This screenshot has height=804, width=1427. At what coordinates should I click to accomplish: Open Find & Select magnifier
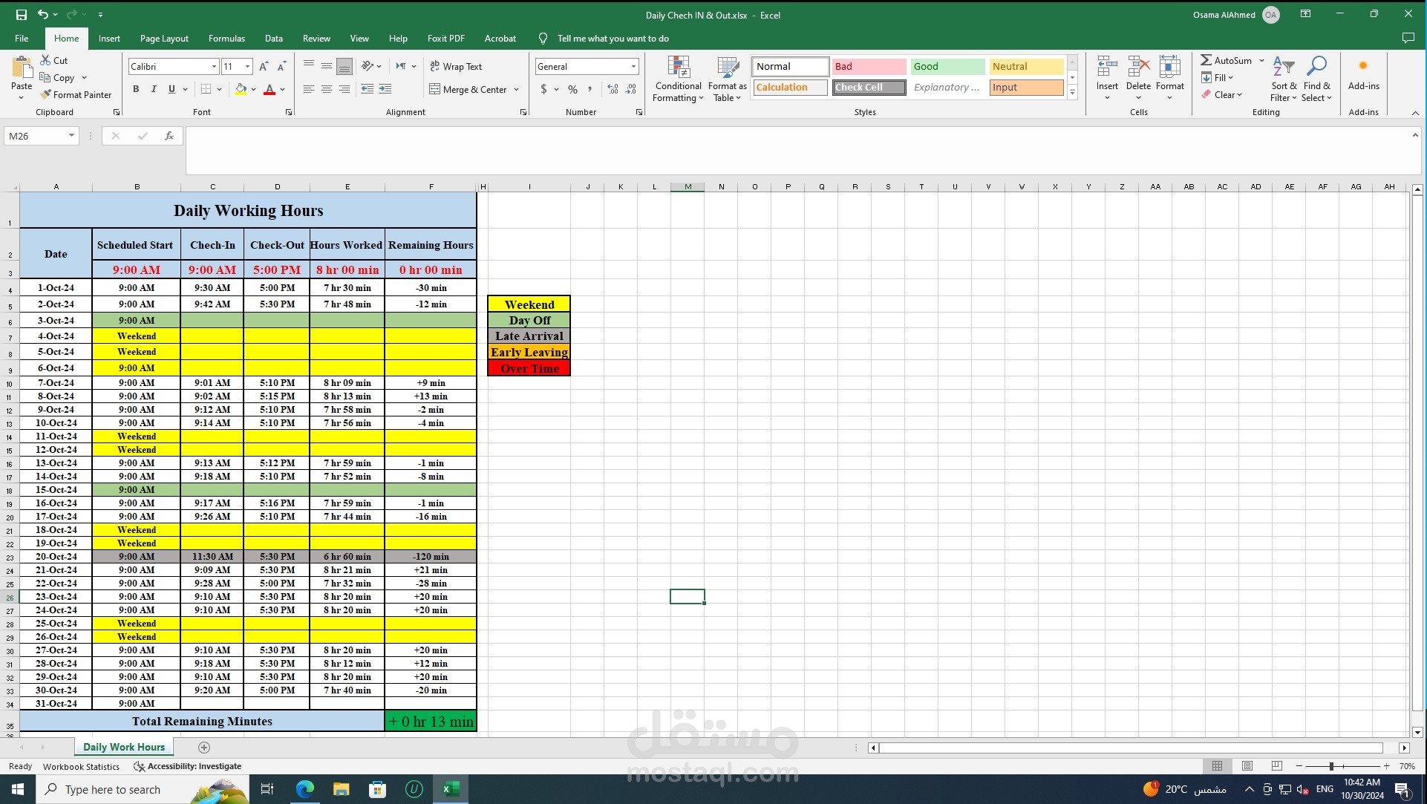coord(1316,79)
